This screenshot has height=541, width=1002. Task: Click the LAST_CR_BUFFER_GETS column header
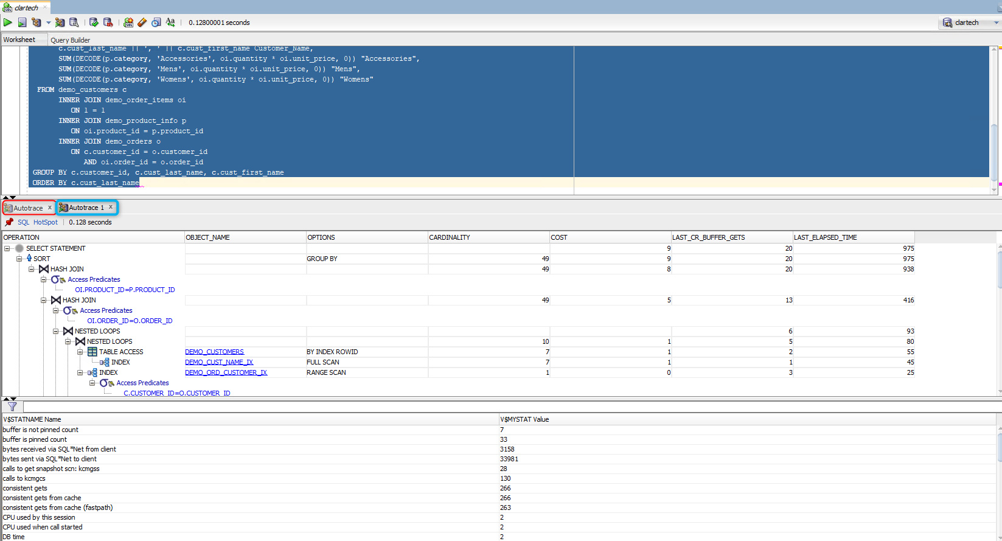(x=732, y=237)
